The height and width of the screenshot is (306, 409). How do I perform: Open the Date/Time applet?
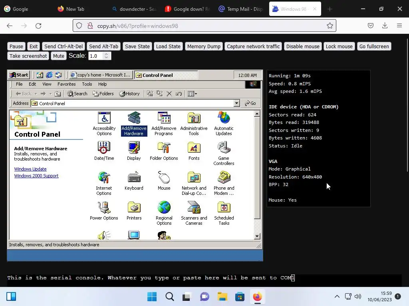104,151
